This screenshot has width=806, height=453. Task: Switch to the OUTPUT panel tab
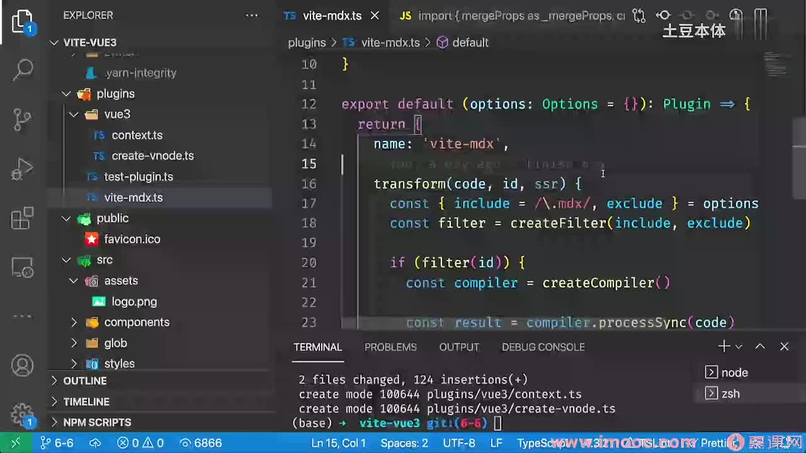(459, 347)
